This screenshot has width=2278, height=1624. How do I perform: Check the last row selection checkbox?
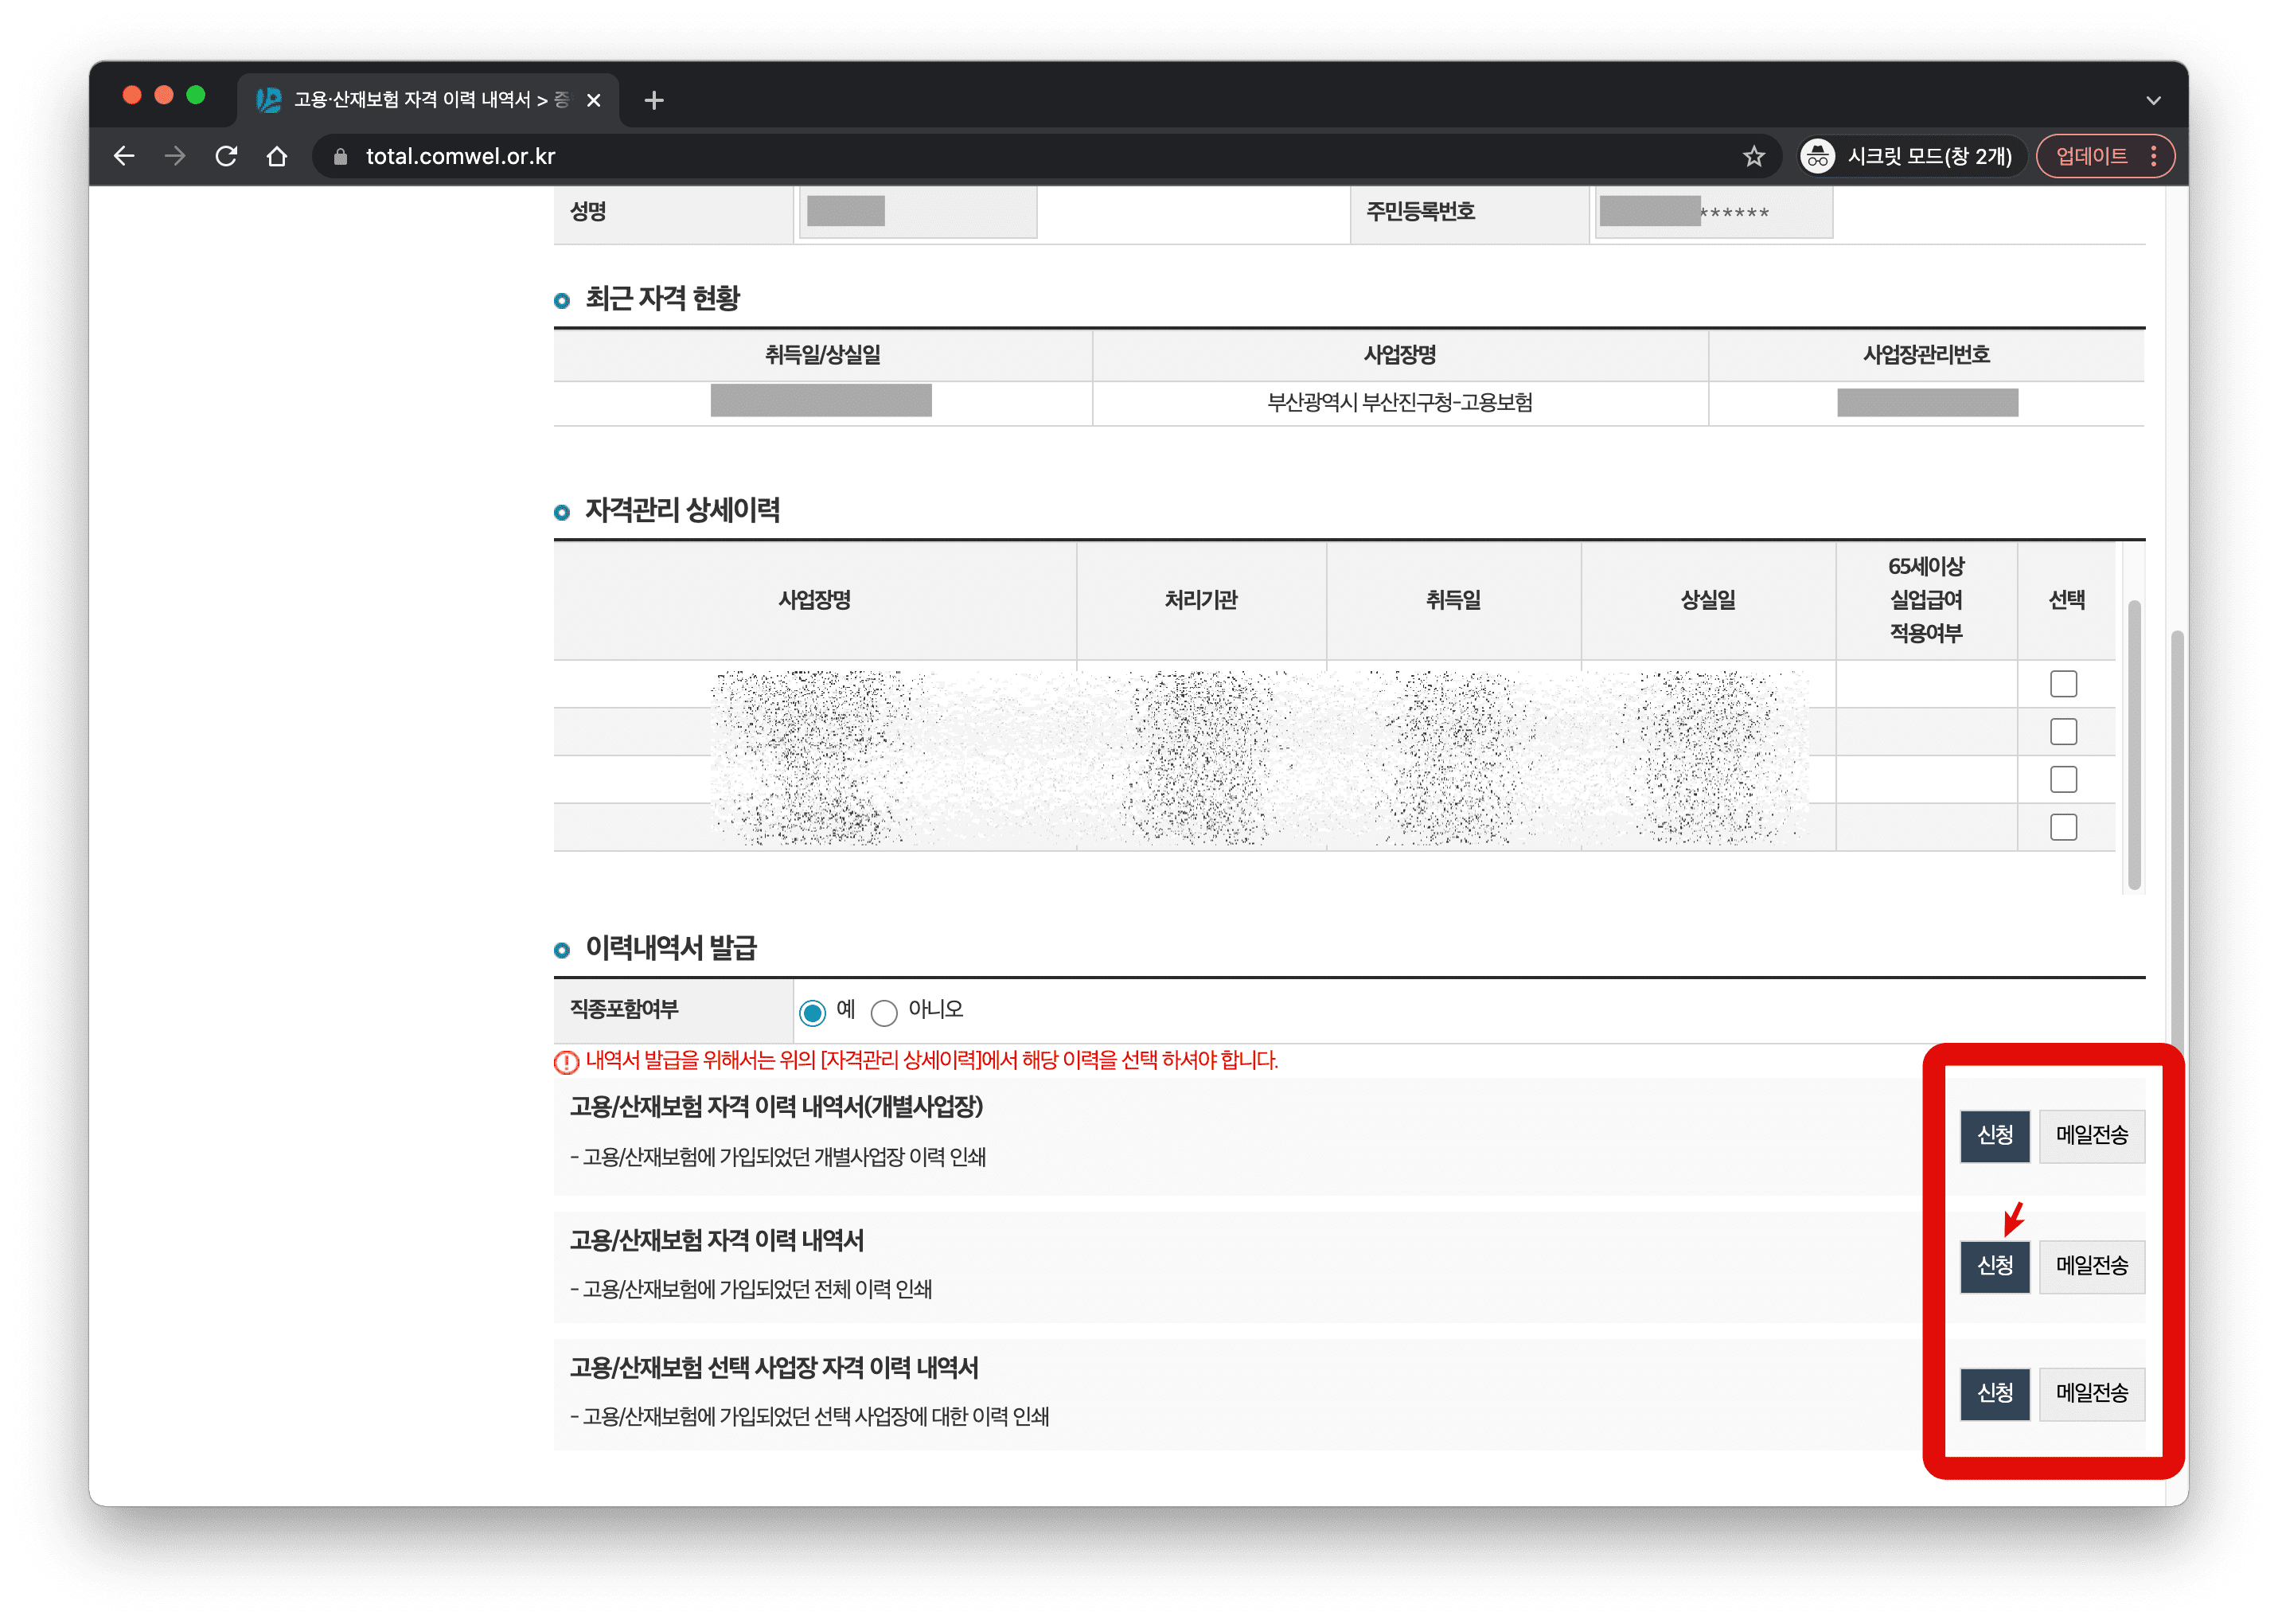pos(2063,827)
